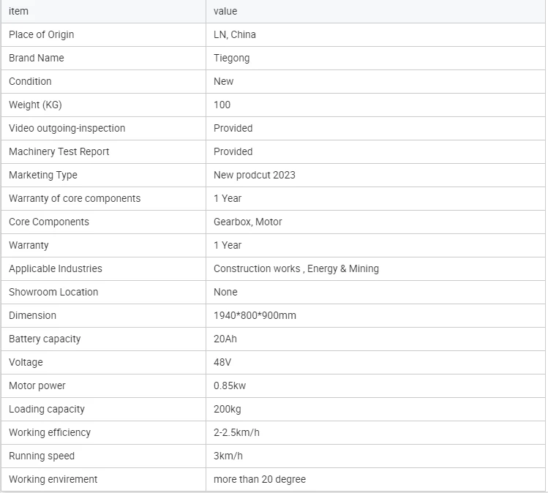Image resolution: width=548 pixels, height=493 pixels.
Task: Click the 'more than 20 degree' value
Action: 260,479
